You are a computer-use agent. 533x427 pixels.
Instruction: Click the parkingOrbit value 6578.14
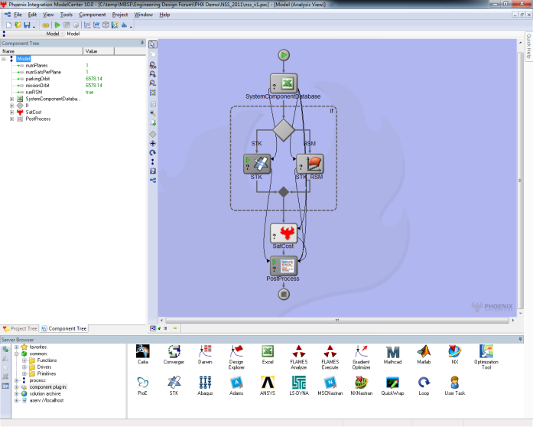click(x=94, y=79)
